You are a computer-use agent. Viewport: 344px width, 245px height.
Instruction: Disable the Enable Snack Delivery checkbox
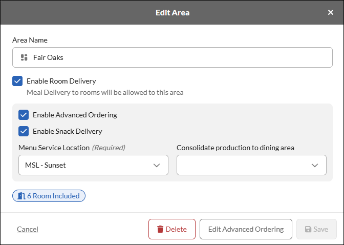tap(24, 131)
